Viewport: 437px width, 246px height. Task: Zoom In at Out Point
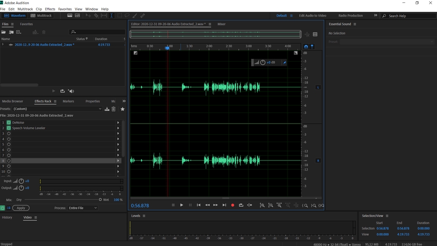coord(314,205)
